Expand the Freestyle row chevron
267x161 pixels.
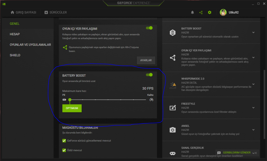pyautogui.click(x=253, y=108)
